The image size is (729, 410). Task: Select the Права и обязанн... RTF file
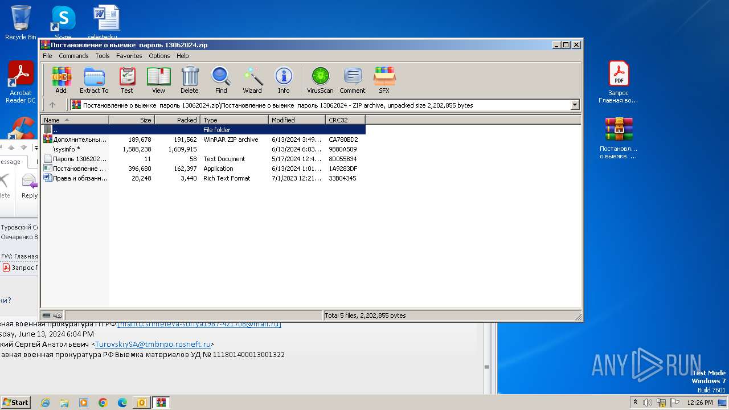[x=203, y=178]
